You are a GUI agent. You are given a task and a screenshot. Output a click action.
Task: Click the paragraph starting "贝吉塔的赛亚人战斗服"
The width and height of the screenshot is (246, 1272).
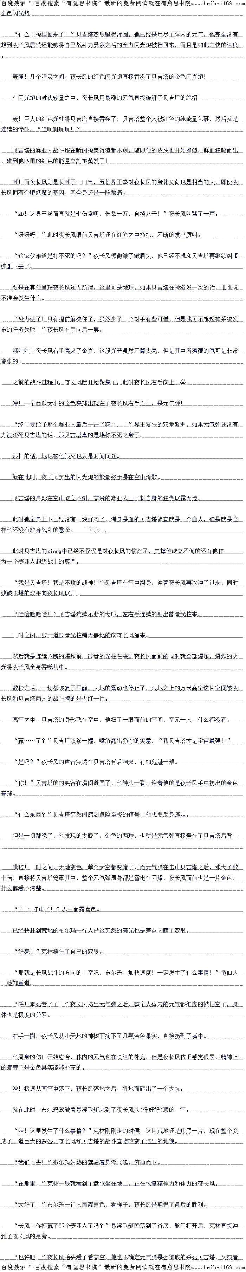tap(123, 156)
